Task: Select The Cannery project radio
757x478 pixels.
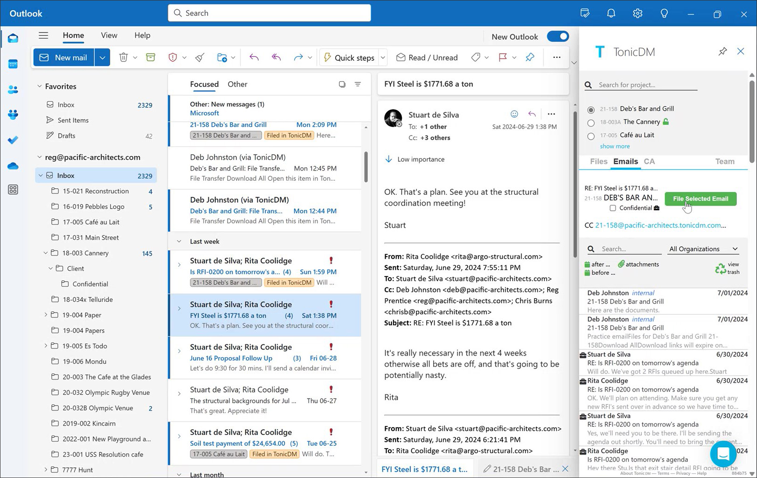Action: (x=591, y=123)
